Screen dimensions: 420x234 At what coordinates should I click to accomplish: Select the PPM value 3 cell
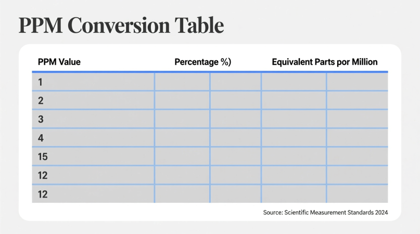(93, 119)
